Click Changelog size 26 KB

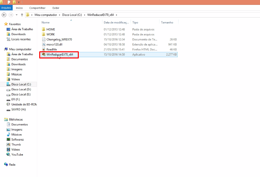[173, 39]
